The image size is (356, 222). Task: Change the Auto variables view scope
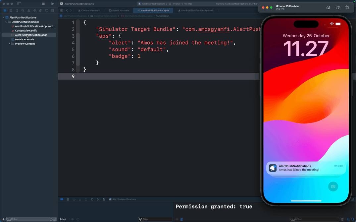click(63, 219)
